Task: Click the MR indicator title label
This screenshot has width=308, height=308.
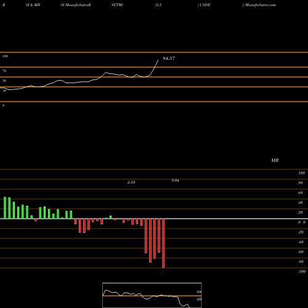Action: point(275,160)
